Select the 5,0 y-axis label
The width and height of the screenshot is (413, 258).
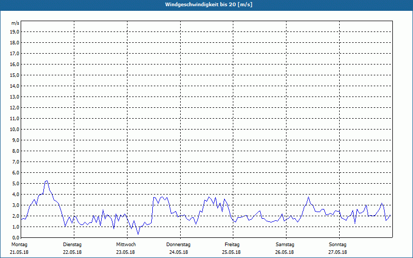tap(15, 184)
